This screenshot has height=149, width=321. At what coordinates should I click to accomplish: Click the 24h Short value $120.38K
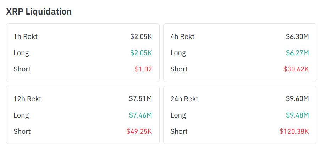tap(294, 131)
